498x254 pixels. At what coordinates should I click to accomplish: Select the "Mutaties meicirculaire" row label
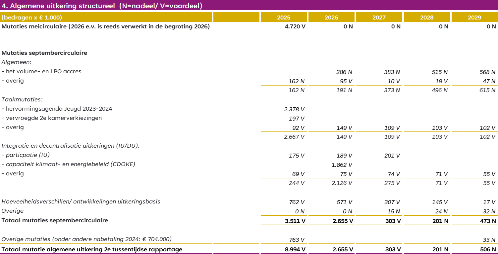106,26
